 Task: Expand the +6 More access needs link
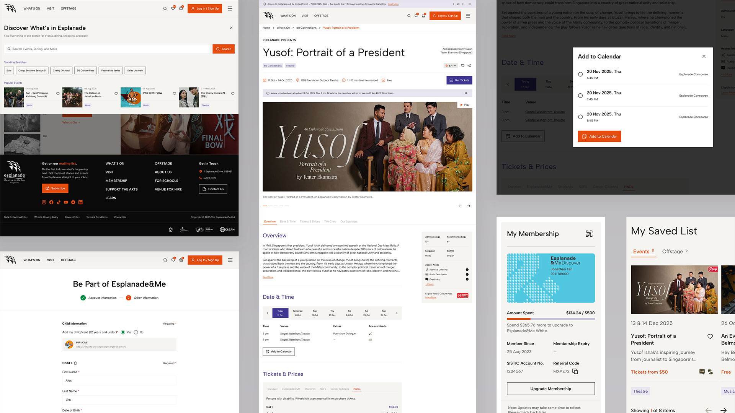coord(430,284)
